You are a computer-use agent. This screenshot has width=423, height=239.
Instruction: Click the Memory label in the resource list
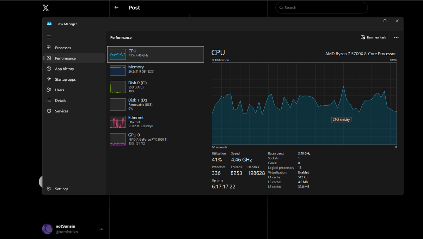[x=136, y=67]
